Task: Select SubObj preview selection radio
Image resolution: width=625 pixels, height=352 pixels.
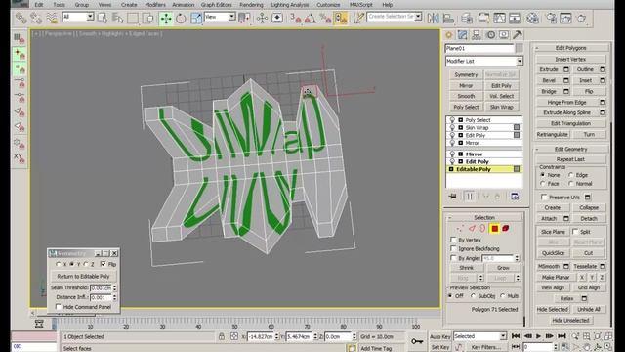Action: (473, 296)
